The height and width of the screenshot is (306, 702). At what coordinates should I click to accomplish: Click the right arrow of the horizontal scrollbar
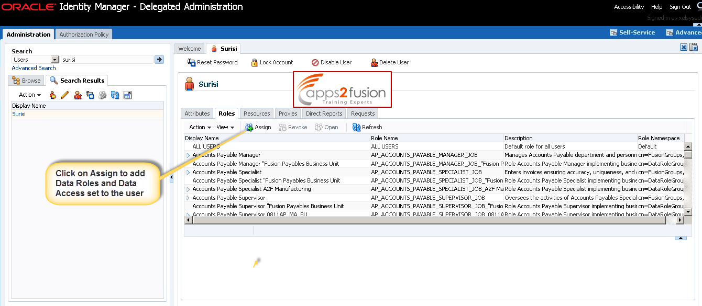click(680, 220)
